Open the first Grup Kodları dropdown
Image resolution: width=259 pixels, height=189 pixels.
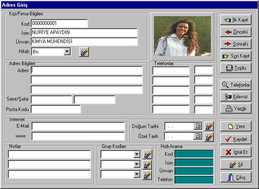(x=137, y=155)
